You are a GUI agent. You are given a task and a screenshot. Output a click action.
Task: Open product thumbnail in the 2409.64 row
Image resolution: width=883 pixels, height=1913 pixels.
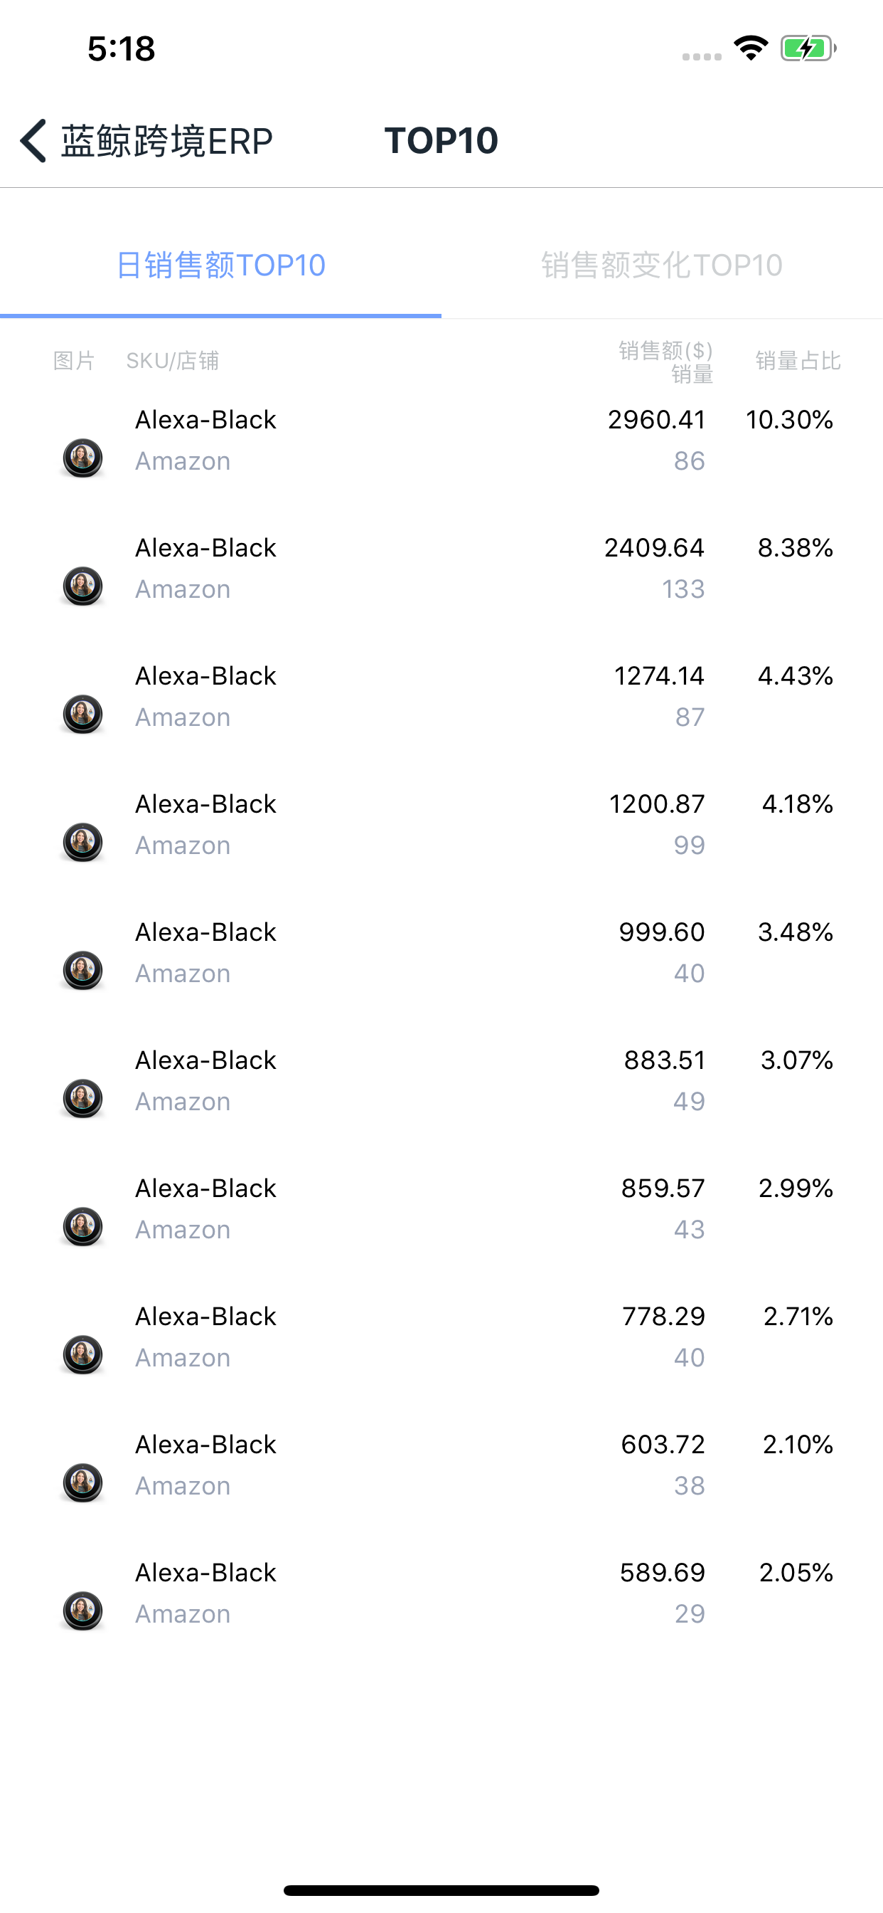[x=82, y=585]
